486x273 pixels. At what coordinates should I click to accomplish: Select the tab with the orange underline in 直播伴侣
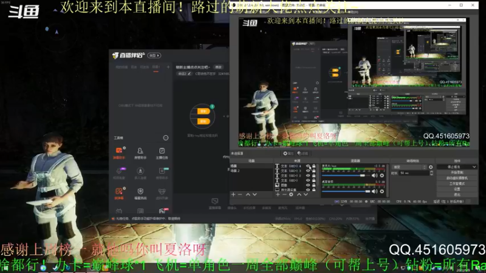(x=156, y=67)
